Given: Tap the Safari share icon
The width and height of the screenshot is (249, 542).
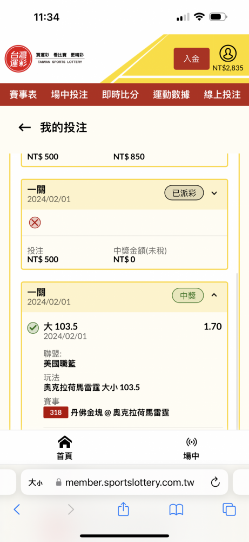Looking at the screenshot, I should pyautogui.click(x=123, y=509).
